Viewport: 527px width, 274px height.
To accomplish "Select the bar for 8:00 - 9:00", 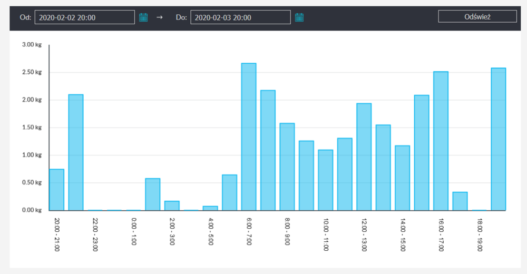I will pos(287,167).
